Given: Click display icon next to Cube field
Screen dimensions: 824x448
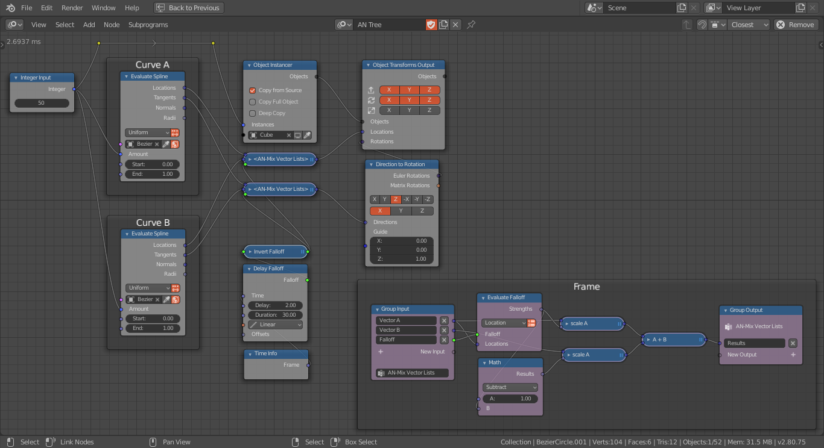Looking at the screenshot, I should coord(297,135).
